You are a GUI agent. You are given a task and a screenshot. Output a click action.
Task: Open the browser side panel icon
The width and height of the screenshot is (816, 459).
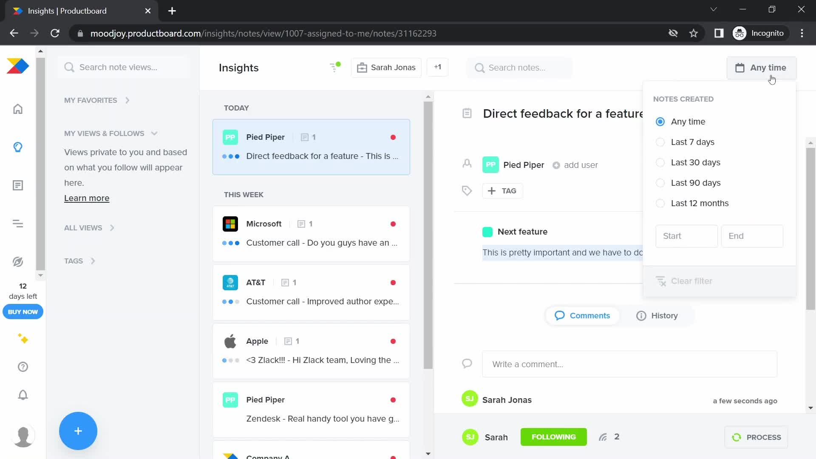point(719,33)
